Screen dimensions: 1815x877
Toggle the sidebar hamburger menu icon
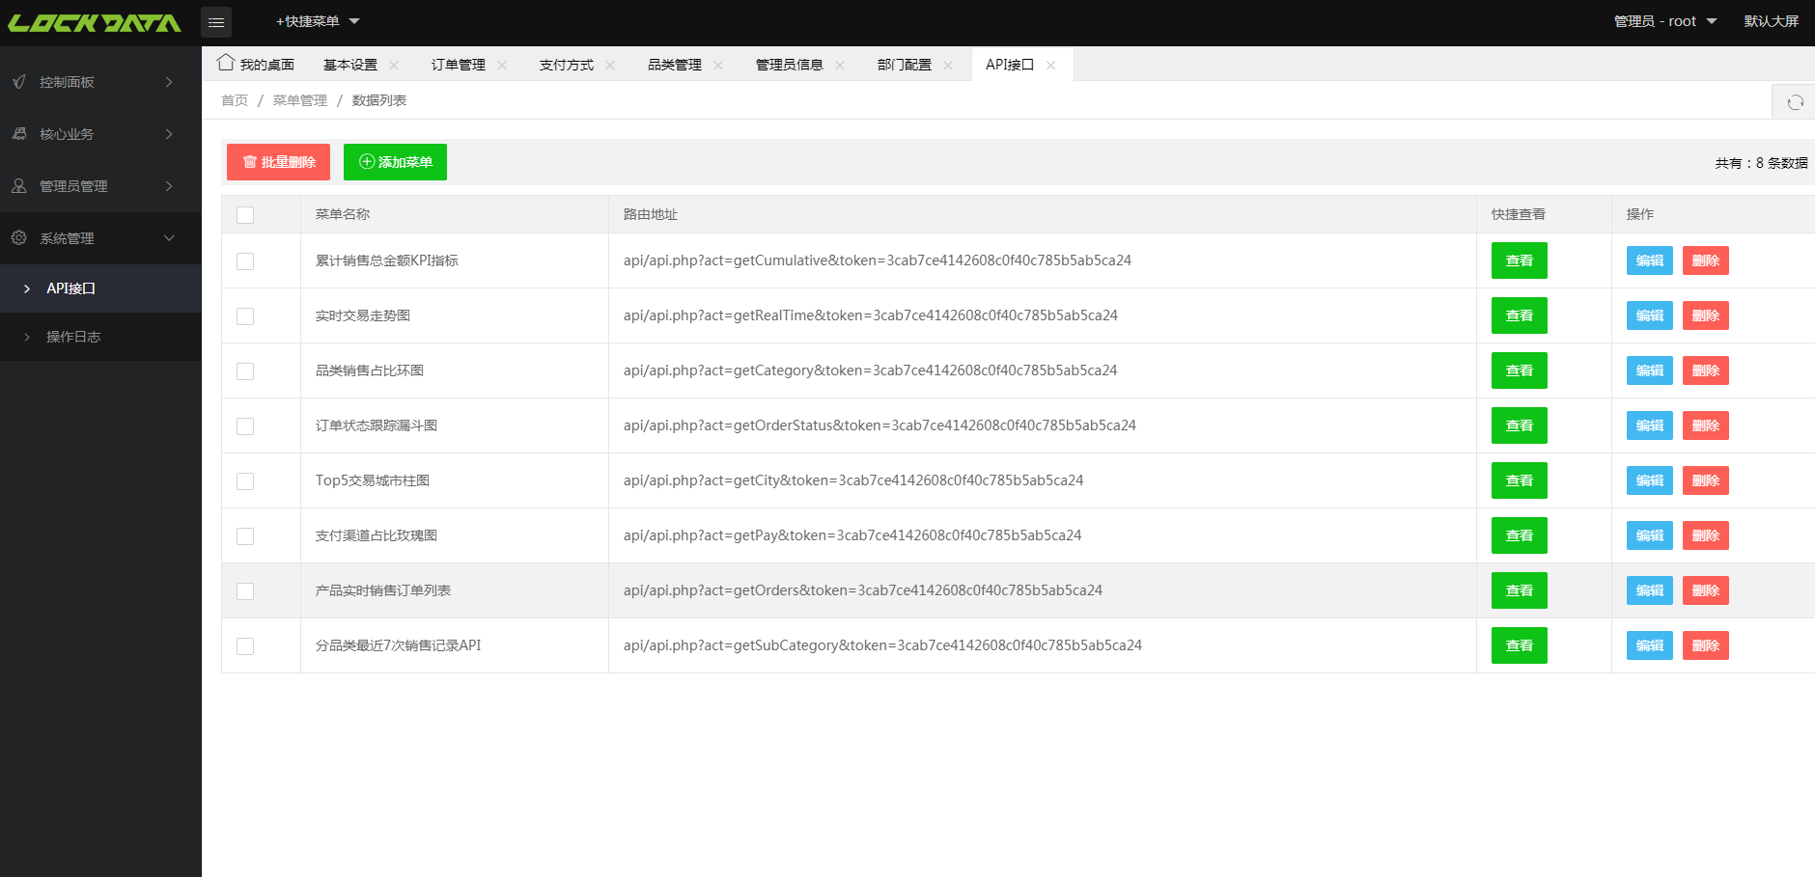(x=216, y=22)
